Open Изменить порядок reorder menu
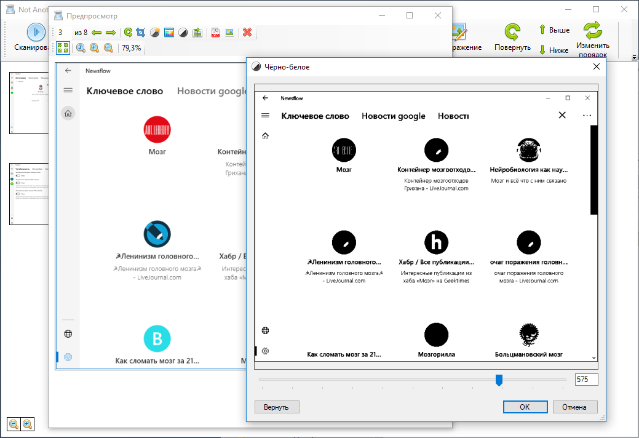 pyautogui.click(x=592, y=39)
